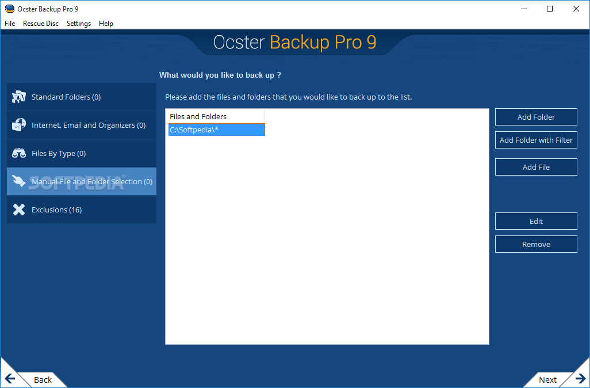This screenshot has width=590, height=388.
Task: Click the Add Folder button
Action: tap(536, 117)
